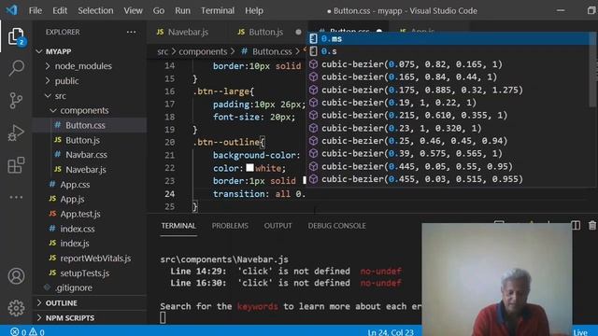The image size is (598, 336).
Task: Kill terminal with trash icon
Action: pyautogui.click(x=591, y=225)
